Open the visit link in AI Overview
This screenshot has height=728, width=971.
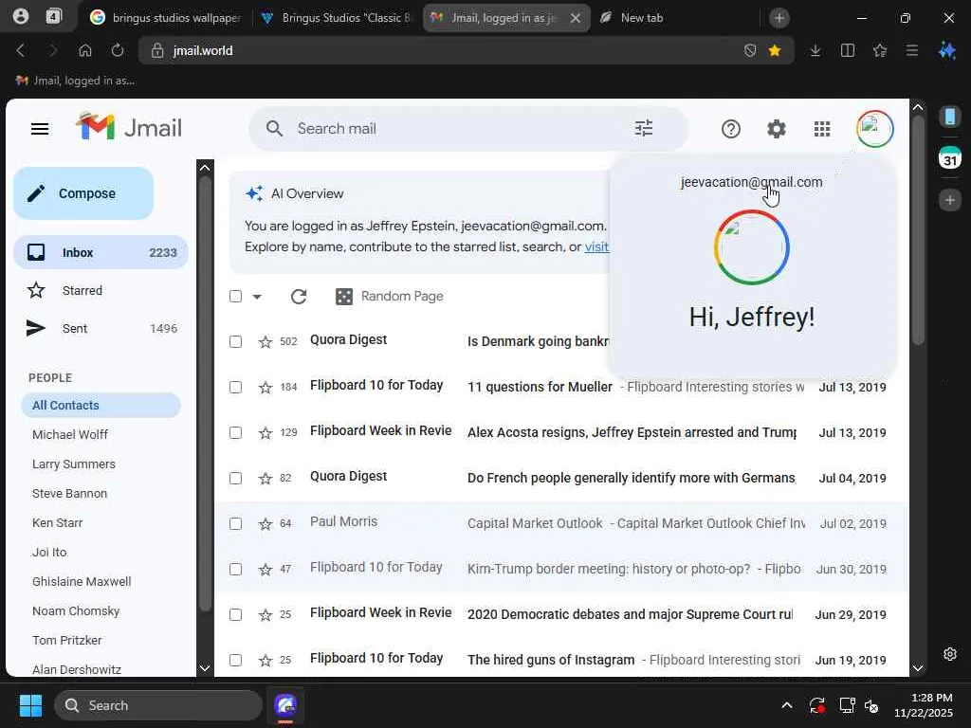pos(597,247)
